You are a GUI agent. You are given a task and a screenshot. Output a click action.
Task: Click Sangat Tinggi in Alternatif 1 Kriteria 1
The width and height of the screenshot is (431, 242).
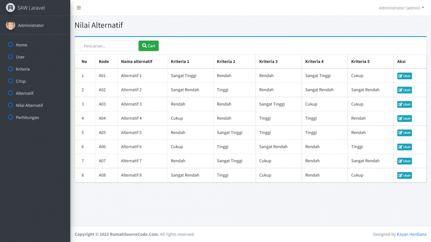point(183,75)
